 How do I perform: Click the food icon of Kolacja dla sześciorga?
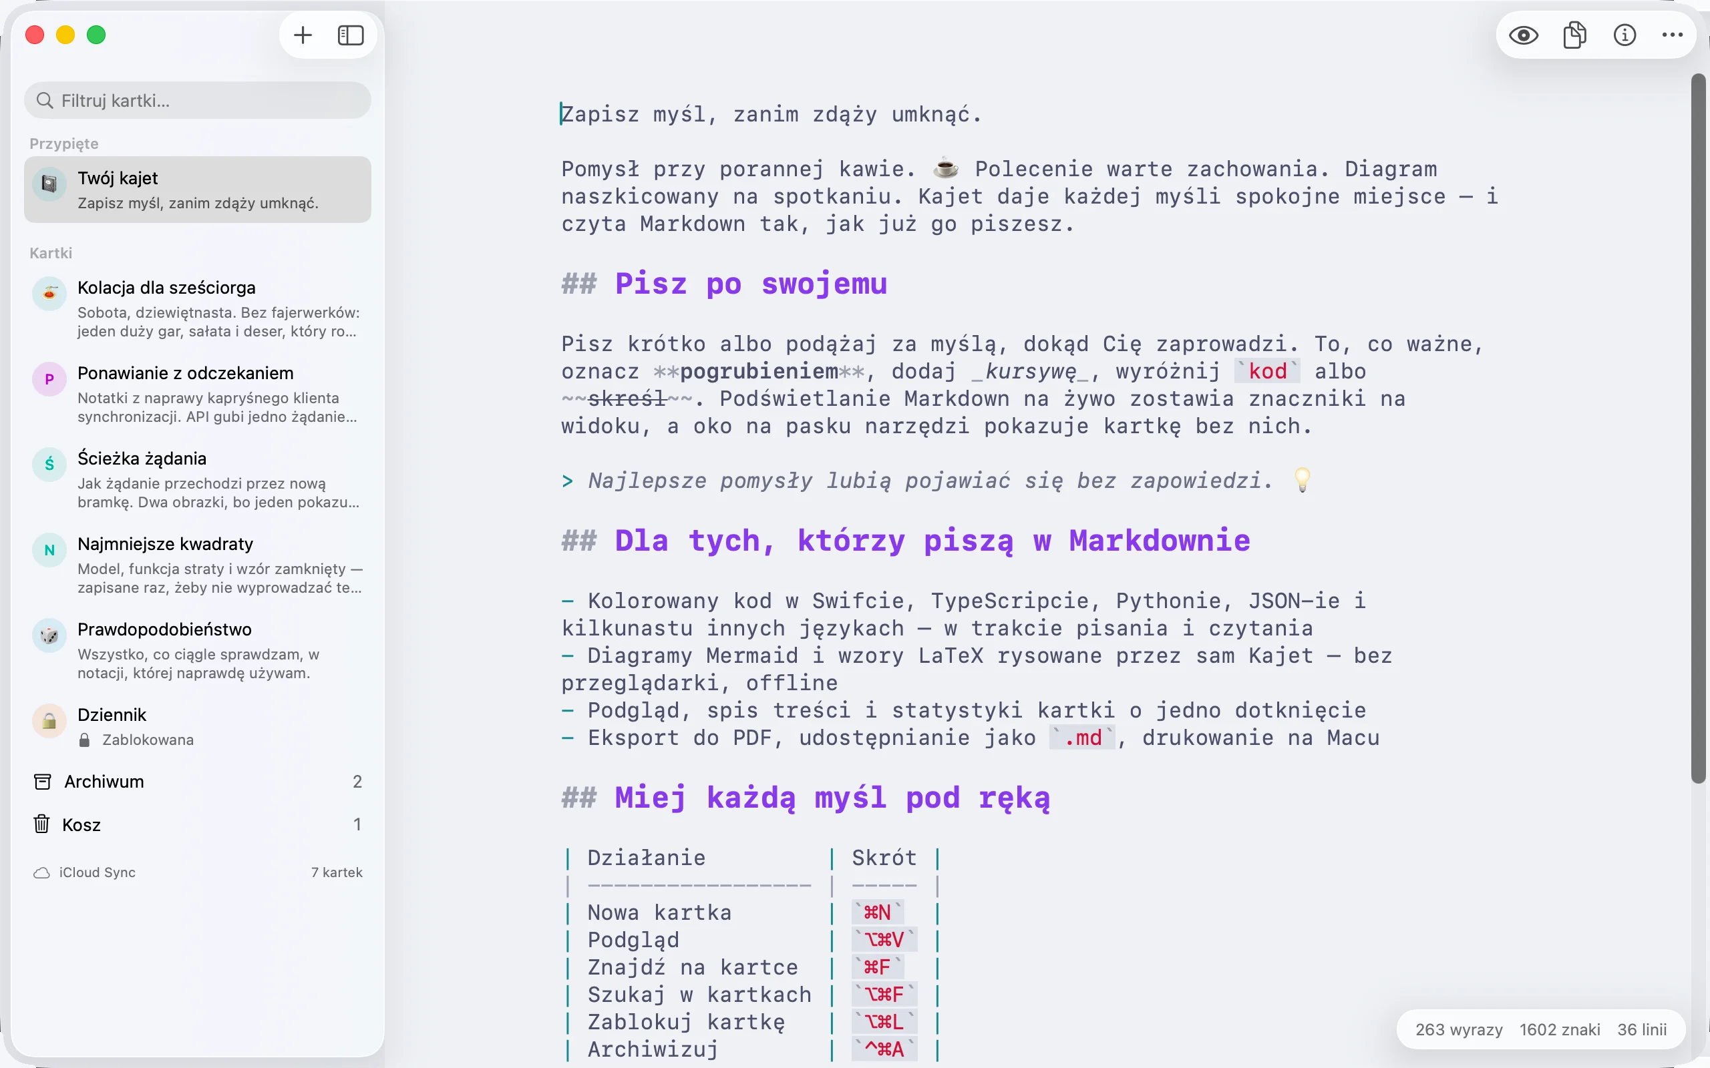pyautogui.click(x=49, y=293)
